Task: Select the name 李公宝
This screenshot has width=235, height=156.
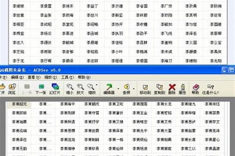Action: coord(216,43)
